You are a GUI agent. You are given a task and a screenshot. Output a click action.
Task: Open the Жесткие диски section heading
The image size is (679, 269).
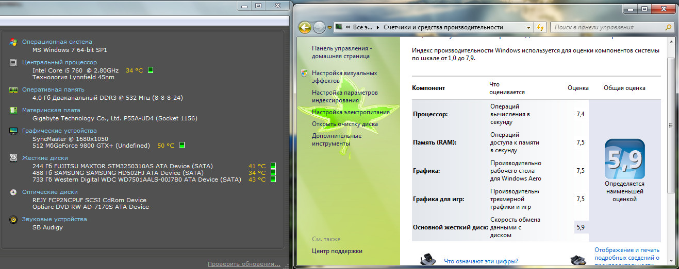[45, 158]
